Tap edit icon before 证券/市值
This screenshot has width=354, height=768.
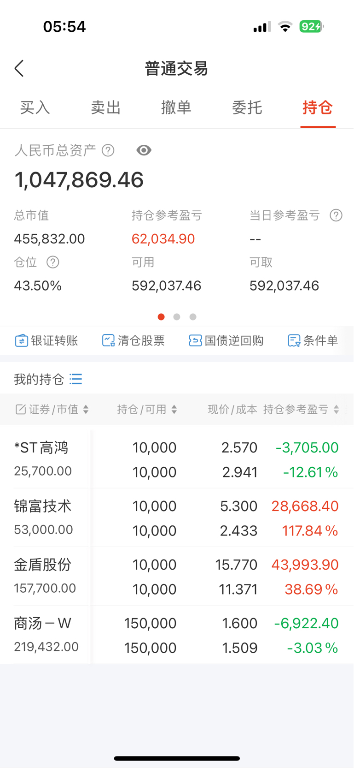pos(20,410)
